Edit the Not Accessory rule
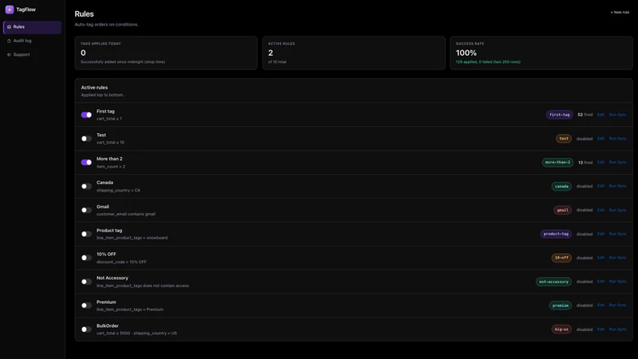The width and height of the screenshot is (638, 359). [x=601, y=282]
